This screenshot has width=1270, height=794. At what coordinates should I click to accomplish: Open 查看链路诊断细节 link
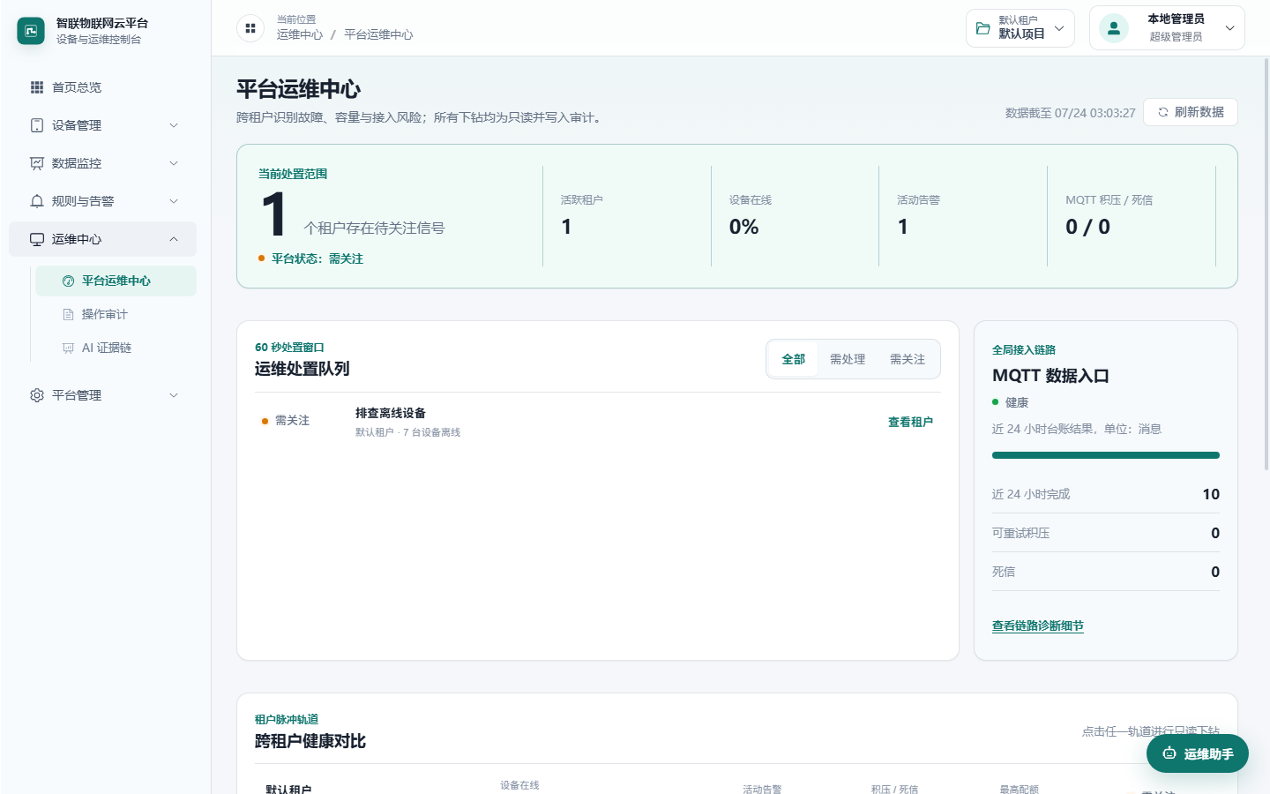coord(1038,625)
